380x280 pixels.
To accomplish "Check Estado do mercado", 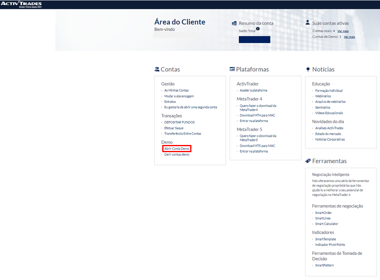I will pyautogui.click(x=328, y=134).
